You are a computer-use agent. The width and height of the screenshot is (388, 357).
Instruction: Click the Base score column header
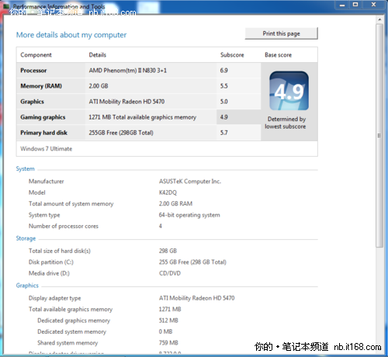click(278, 55)
